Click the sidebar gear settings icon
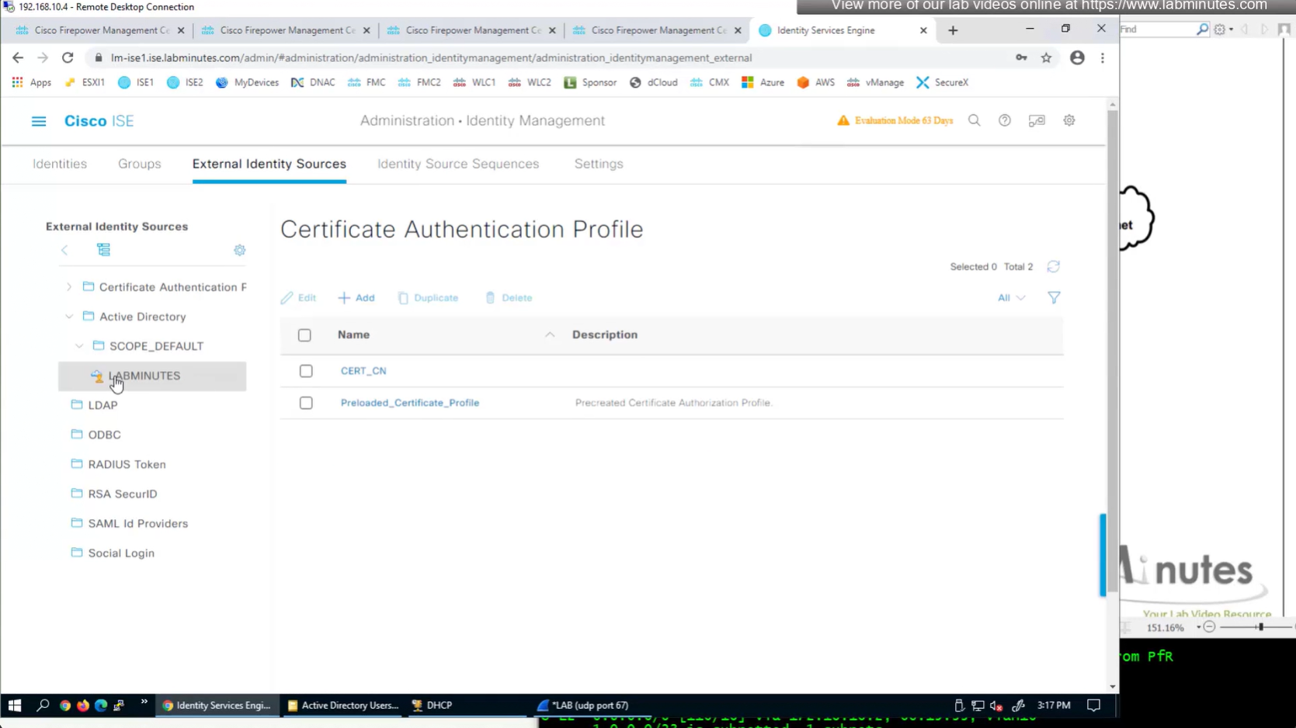Viewport: 1296px width, 728px height. (x=239, y=250)
